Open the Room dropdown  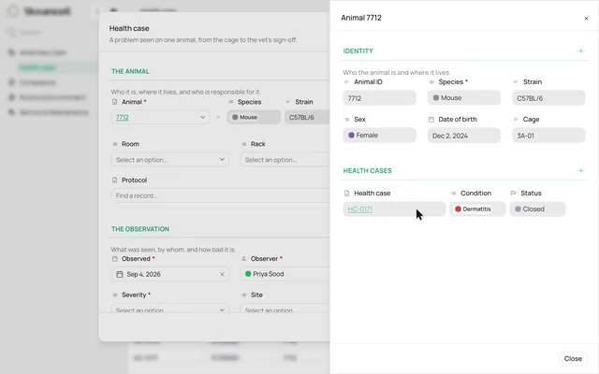click(170, 160)
